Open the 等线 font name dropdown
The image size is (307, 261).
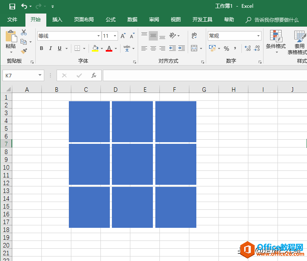coord(98,36)
